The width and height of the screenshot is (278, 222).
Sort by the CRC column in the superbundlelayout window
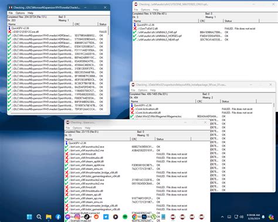tap(208, 101)
